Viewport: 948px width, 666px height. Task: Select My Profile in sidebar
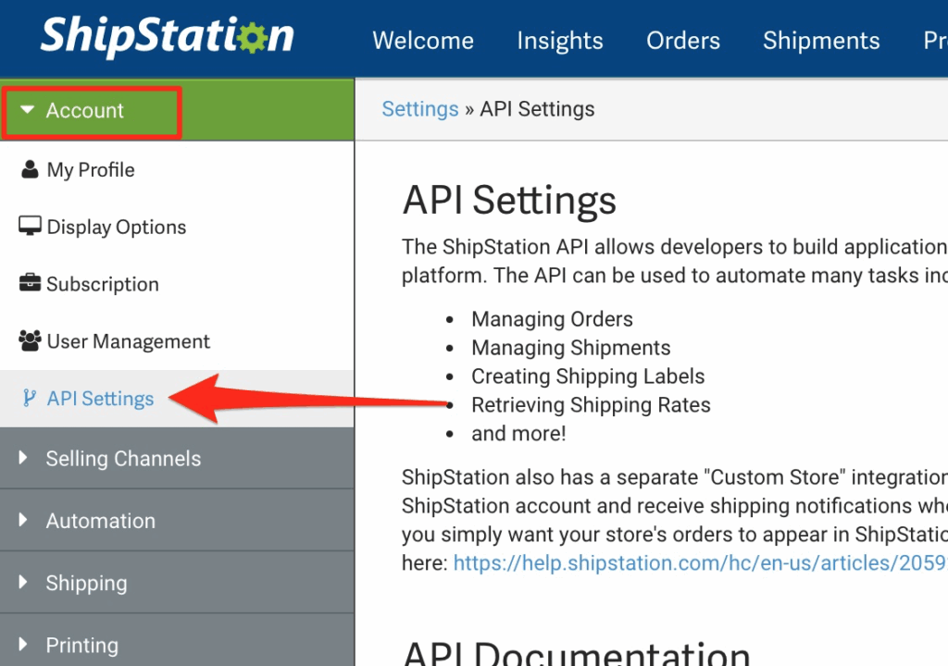pos(91,170)
